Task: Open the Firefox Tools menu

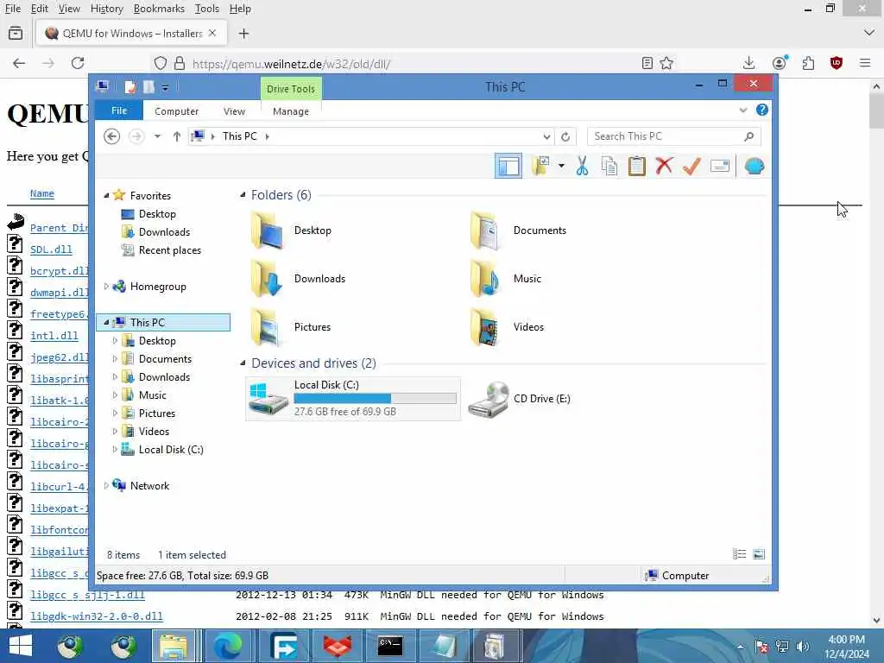Action: [x=207, y=9]
